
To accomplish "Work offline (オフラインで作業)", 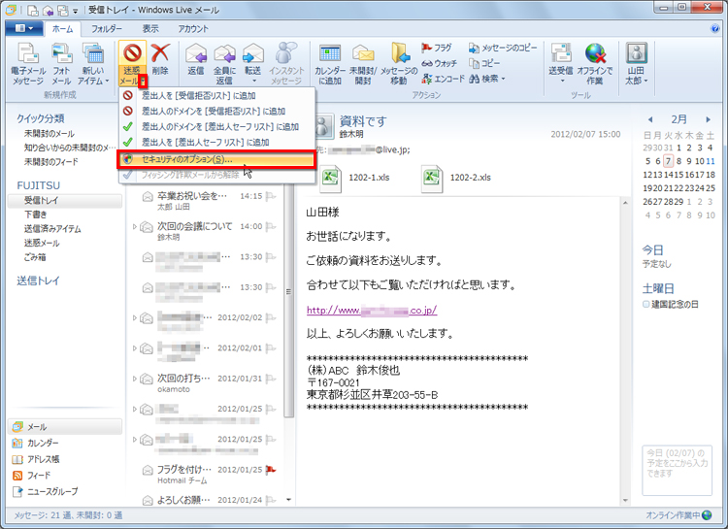I will pyautogui.click(x=595, y=64).
